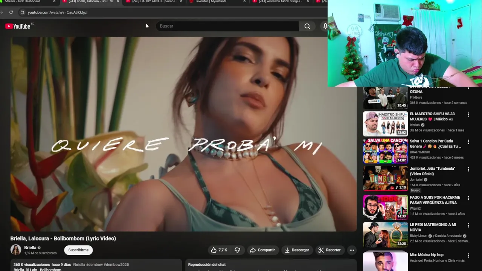Screen dimensions: 482x271
Task: Close the DADDY YANKEE tab
Action: tap(181, 2)
